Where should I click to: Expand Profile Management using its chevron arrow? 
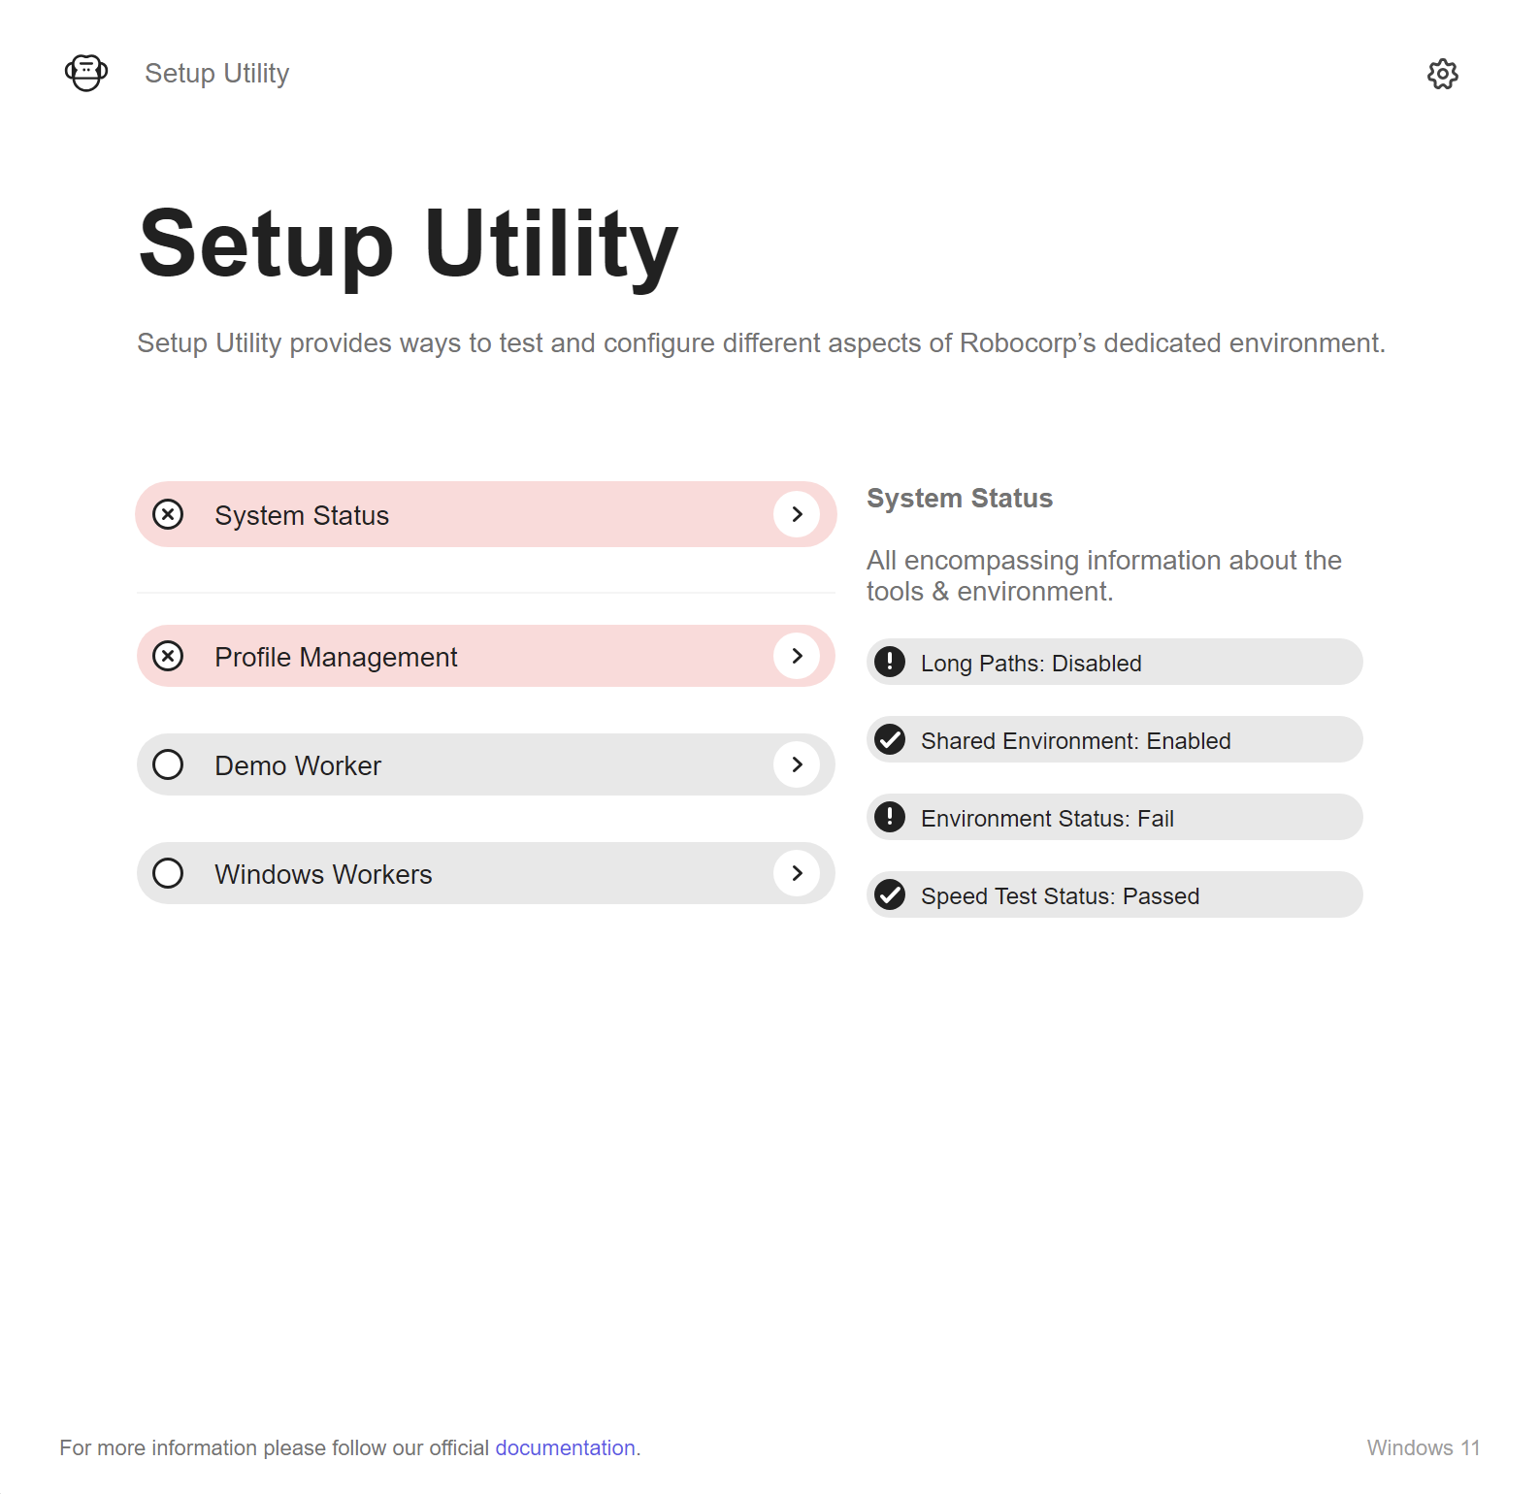tap(797, 656)
